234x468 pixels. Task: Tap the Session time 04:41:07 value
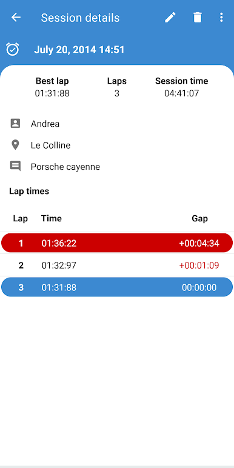181,93
